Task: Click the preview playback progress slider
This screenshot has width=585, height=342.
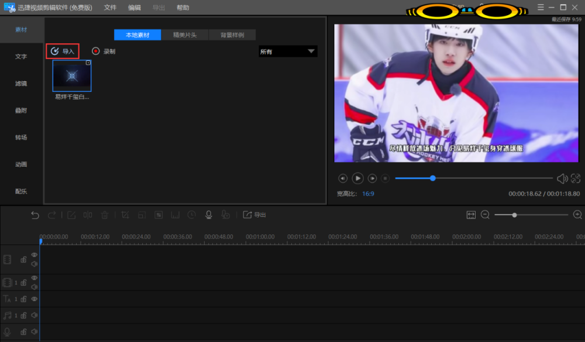Action: click(474, 178)
